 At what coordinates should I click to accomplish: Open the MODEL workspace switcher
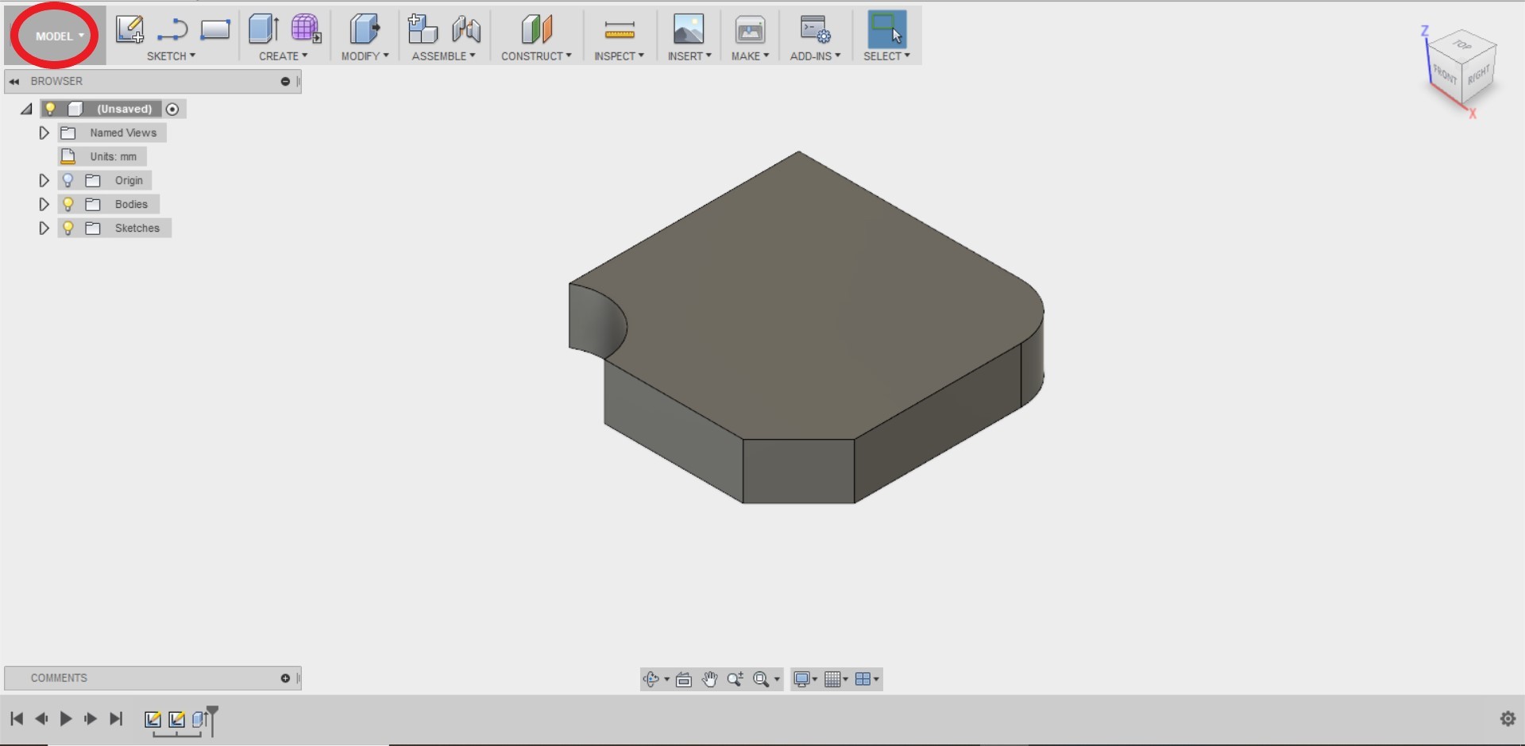[54, 35]
